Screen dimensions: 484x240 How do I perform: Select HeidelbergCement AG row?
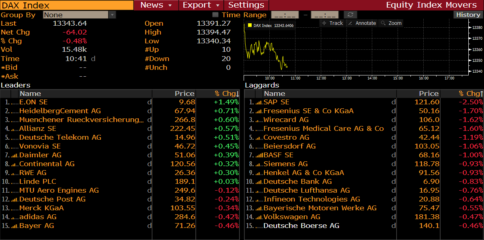120,111
